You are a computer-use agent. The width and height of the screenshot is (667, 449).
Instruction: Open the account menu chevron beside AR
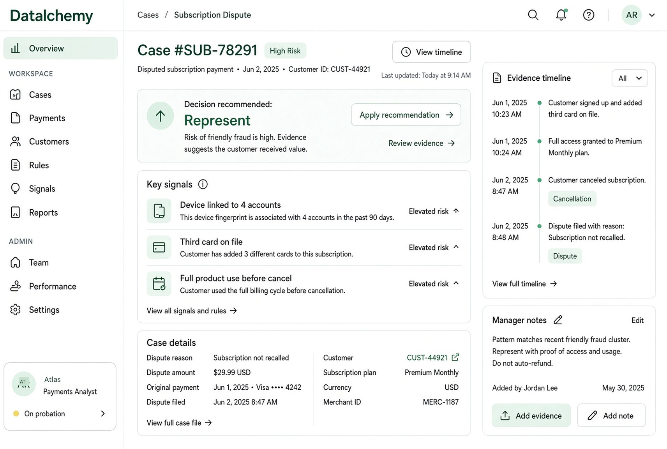point(652,15)
